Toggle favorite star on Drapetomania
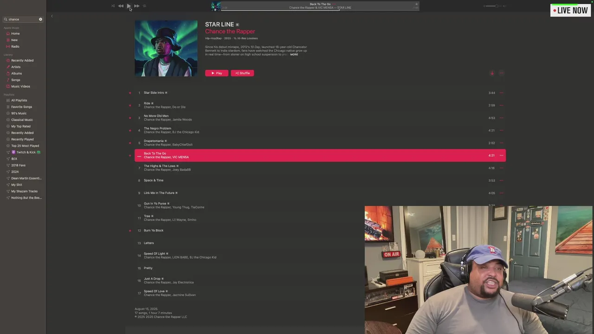This screenshot has height=334, width=594. [130, 143]
